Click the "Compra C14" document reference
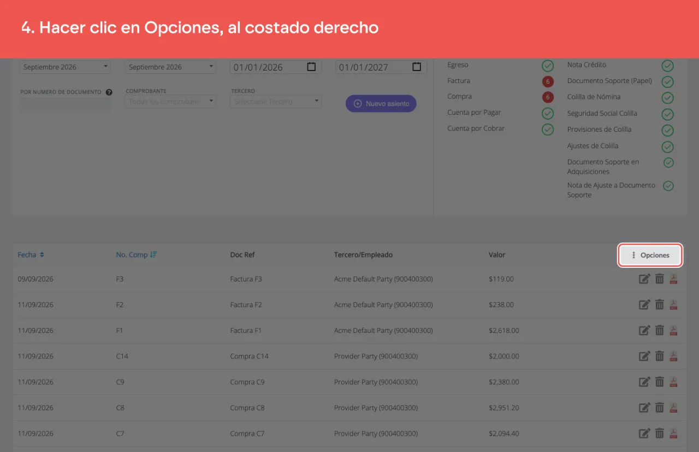Image resolution: width=699 pixels, height=452 pixels. [x=250, y=356]
